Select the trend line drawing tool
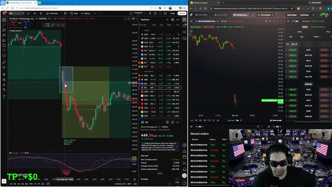This screenshot has width=332, height=187. 4,25
